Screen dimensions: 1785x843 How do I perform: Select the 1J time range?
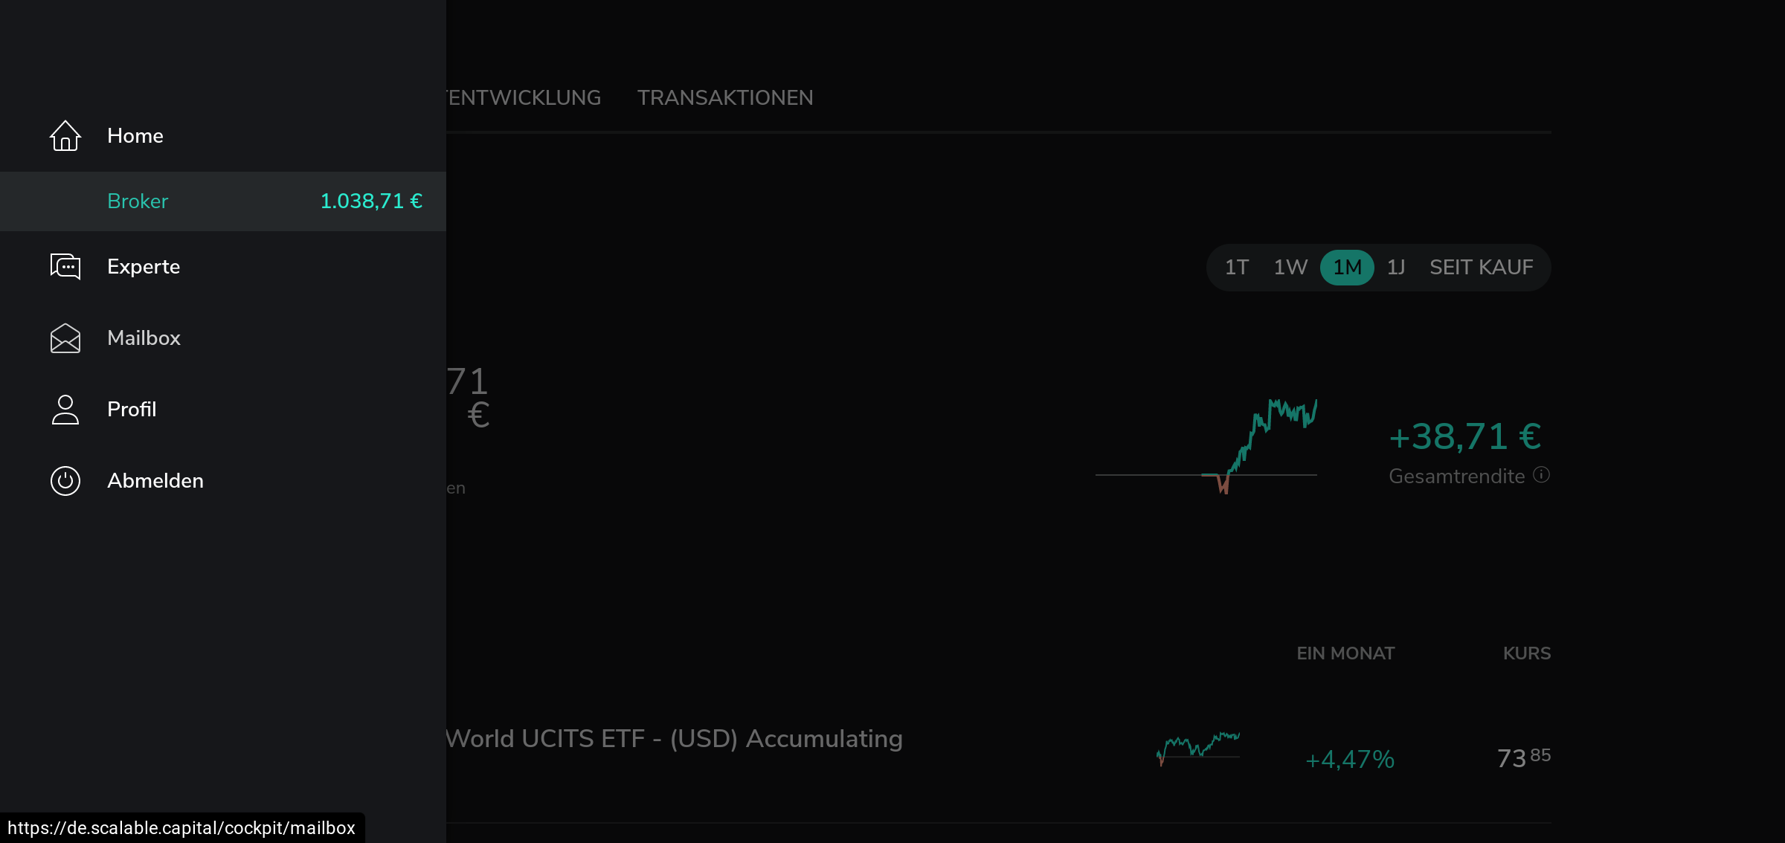point(1396,268)
